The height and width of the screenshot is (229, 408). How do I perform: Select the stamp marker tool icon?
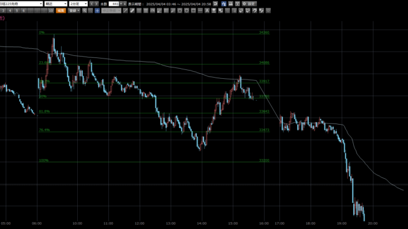(x=214, y=11)
